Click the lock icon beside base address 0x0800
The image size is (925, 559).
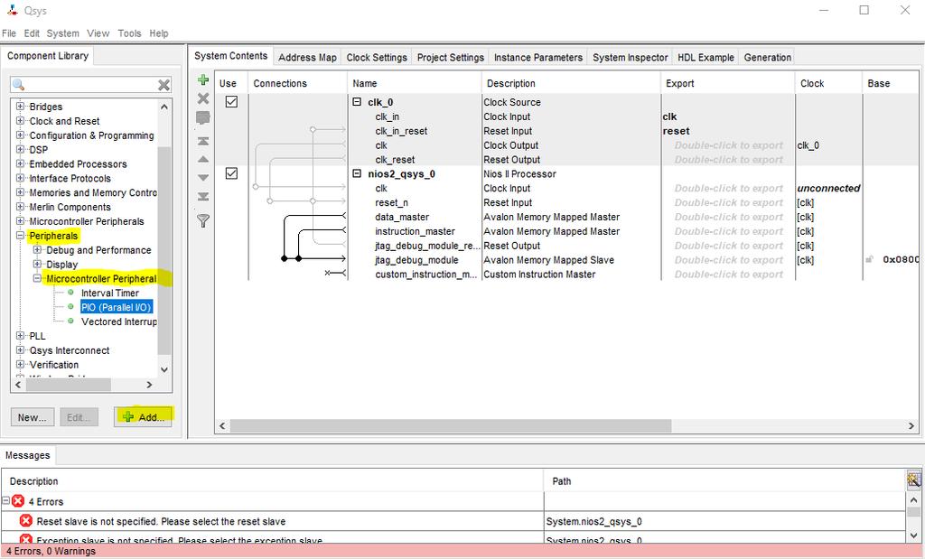(869, 259)
